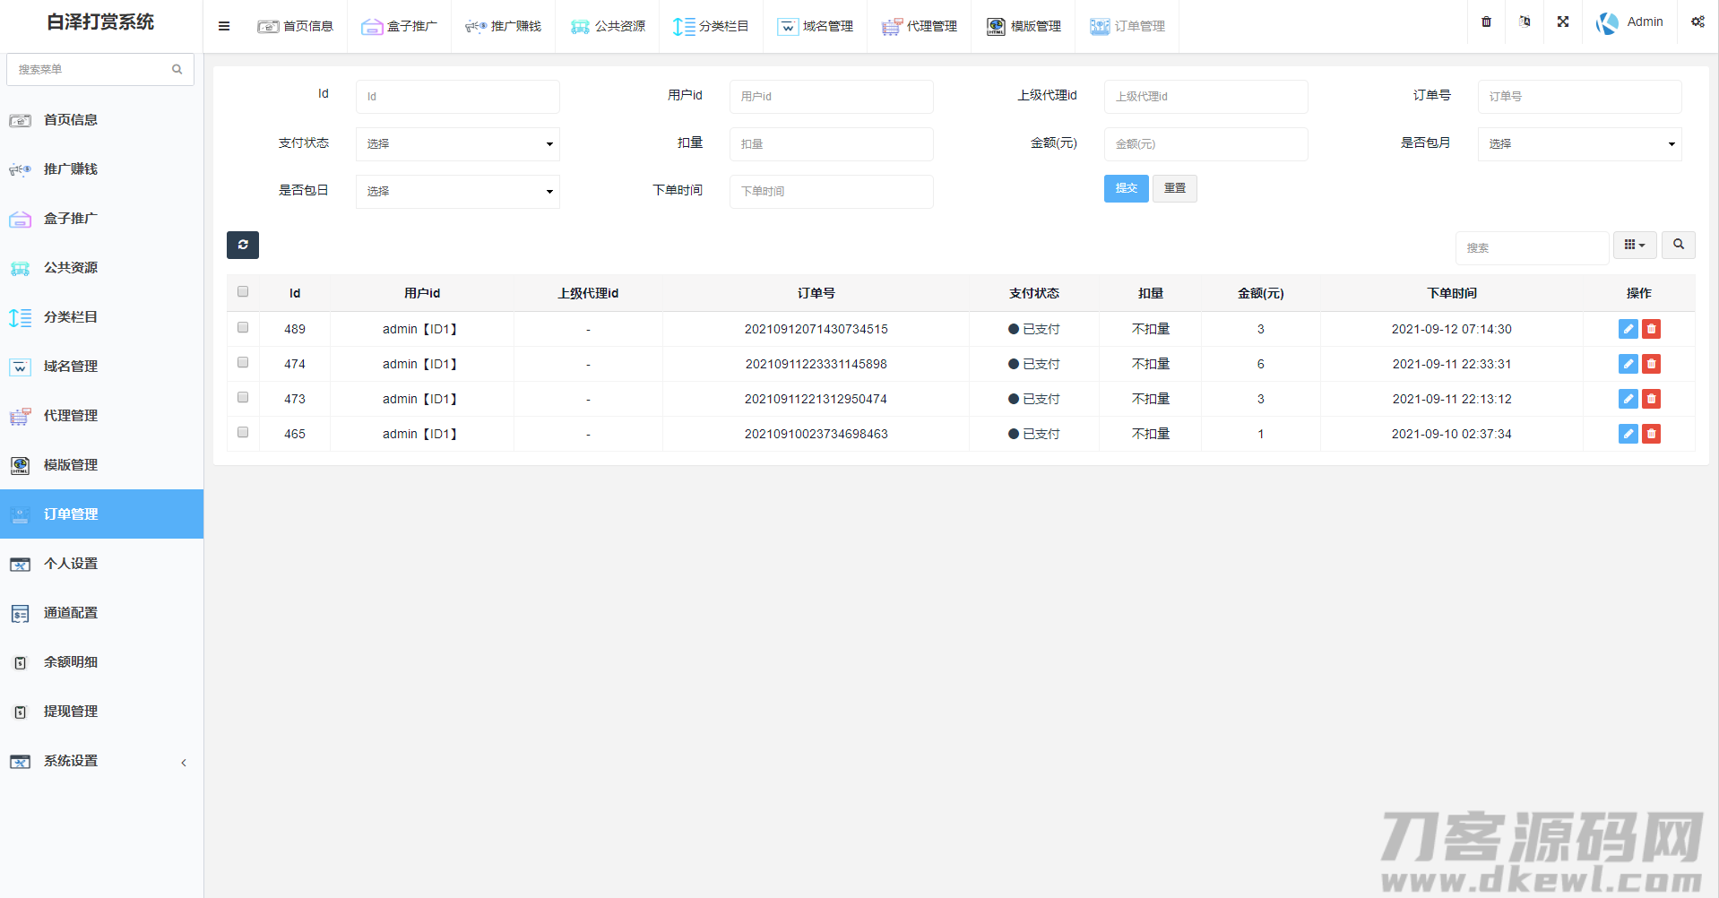The width and height of the screenshot is (1719, 898).
Task: Click the blue 提交 button
Action: tap(1126, 188)
